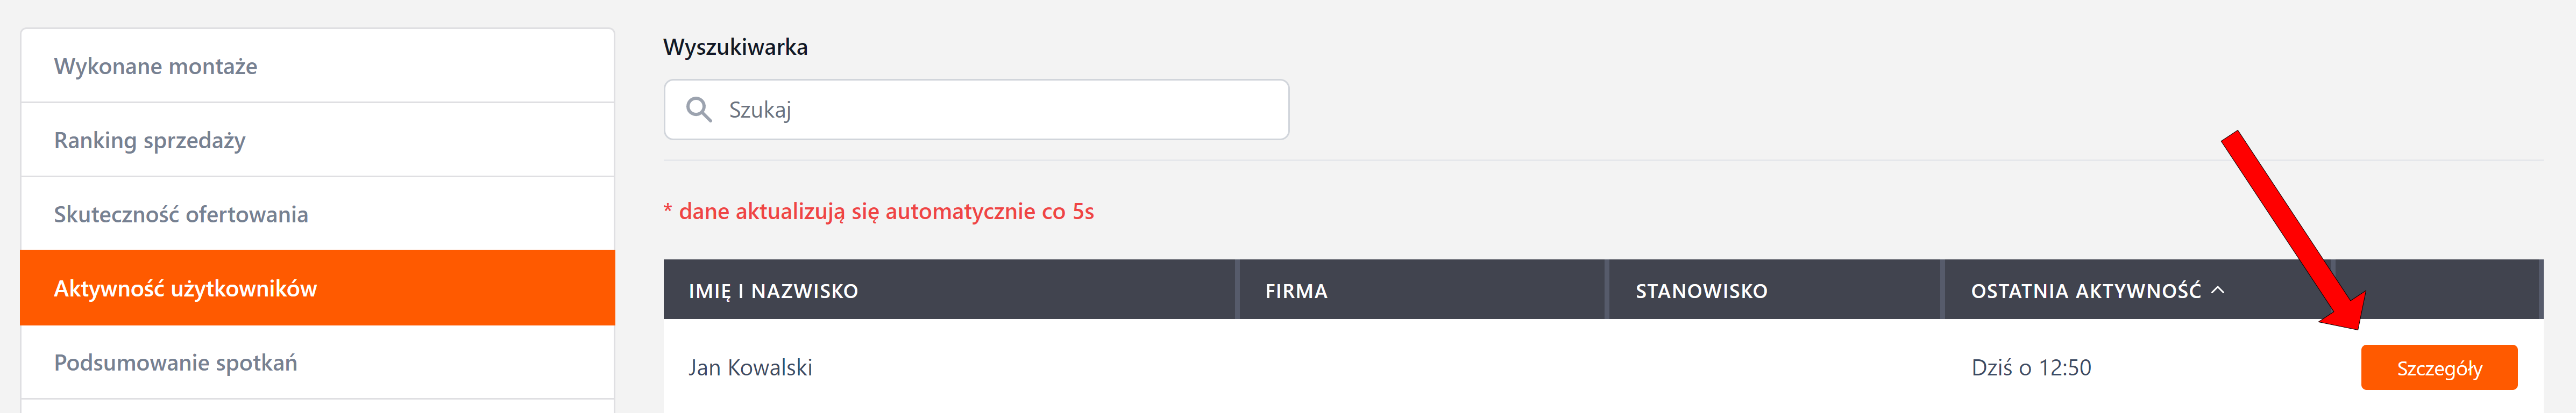2576x413 pixels.
Task: Click divider between Stanowisko and Ostatnia aktywność
Action: pos(1943,291)
